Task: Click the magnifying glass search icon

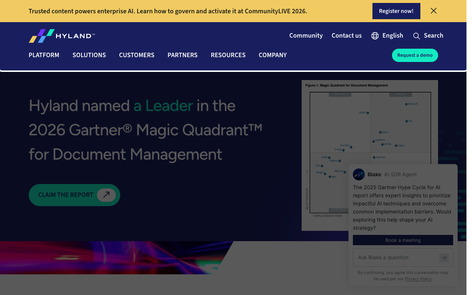Action: click(416, 36)
